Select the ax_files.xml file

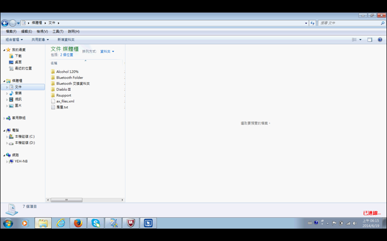tap(65, 102)
